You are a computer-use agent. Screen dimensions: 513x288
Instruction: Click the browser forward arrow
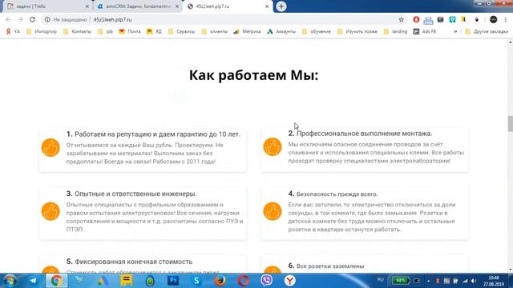[20, 19]
